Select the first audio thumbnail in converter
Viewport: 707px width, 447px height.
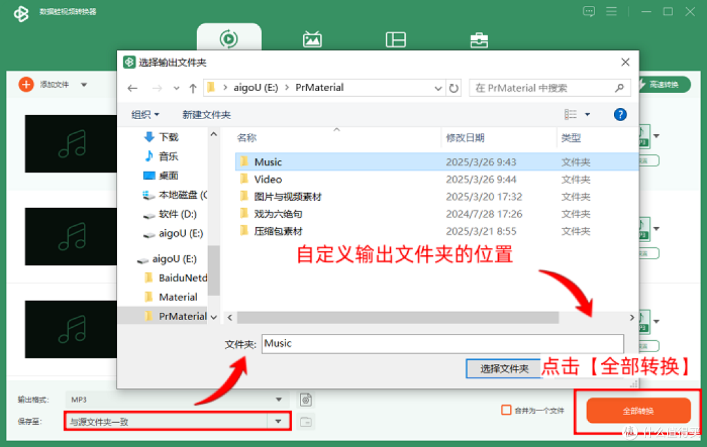click(x=71, y=144)
